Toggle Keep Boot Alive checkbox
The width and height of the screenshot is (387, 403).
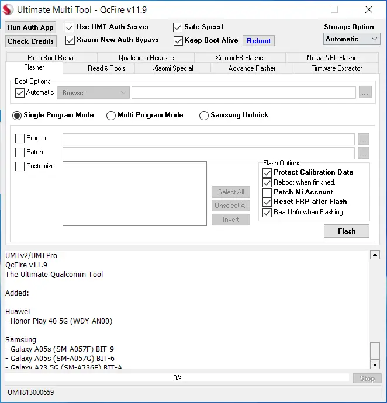click(178, 41)
